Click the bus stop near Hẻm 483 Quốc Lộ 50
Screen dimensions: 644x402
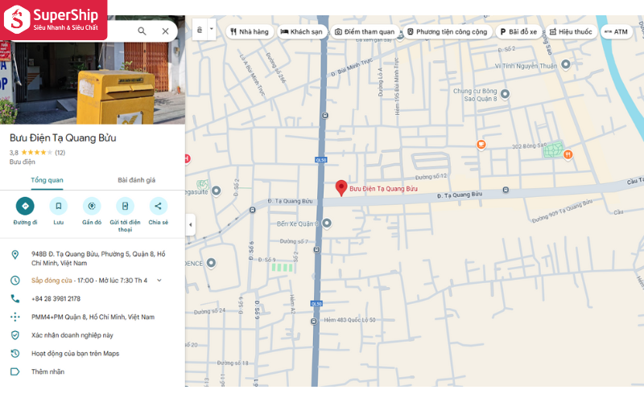[x=314, y=321]
